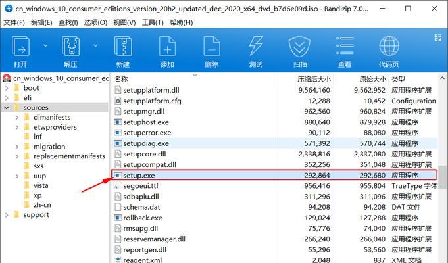Open the Edit (编辑) menu
Viewport: 448px width, 263px height.
41,22
